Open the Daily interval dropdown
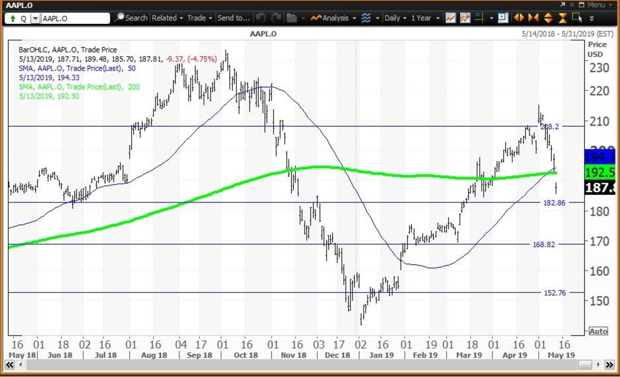The width and height of the screenshot is (620, 377). point(395,18)
